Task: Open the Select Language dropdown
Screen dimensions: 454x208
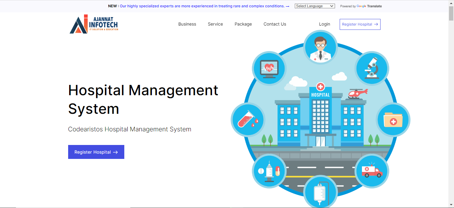Action: [x=314, y=6]
